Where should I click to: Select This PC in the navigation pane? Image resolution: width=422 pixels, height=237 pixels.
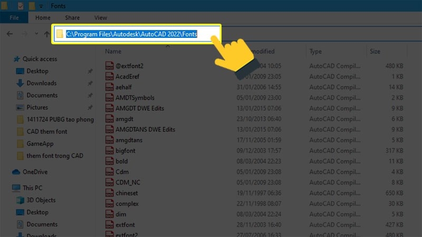tap(32, 188)
